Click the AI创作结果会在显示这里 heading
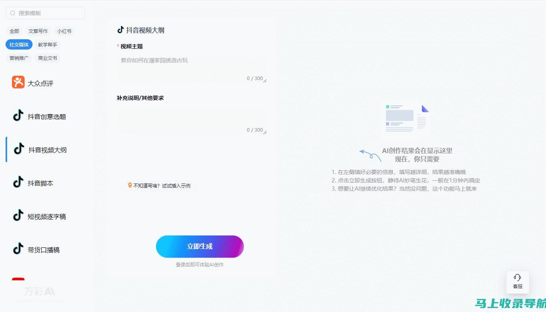 417,151
